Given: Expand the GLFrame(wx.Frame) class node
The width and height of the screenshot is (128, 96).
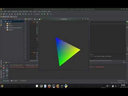Looking at the screenshot, I should point(5,28).
